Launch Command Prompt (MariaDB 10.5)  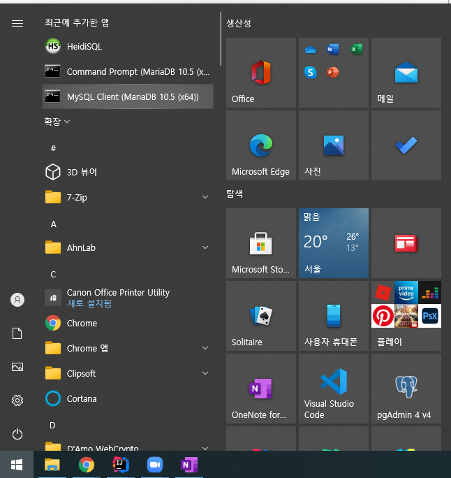point(128,72)
